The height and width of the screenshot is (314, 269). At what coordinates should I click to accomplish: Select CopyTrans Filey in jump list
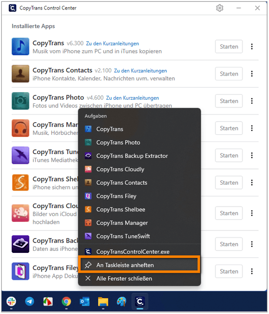click(x=139, y=196)
